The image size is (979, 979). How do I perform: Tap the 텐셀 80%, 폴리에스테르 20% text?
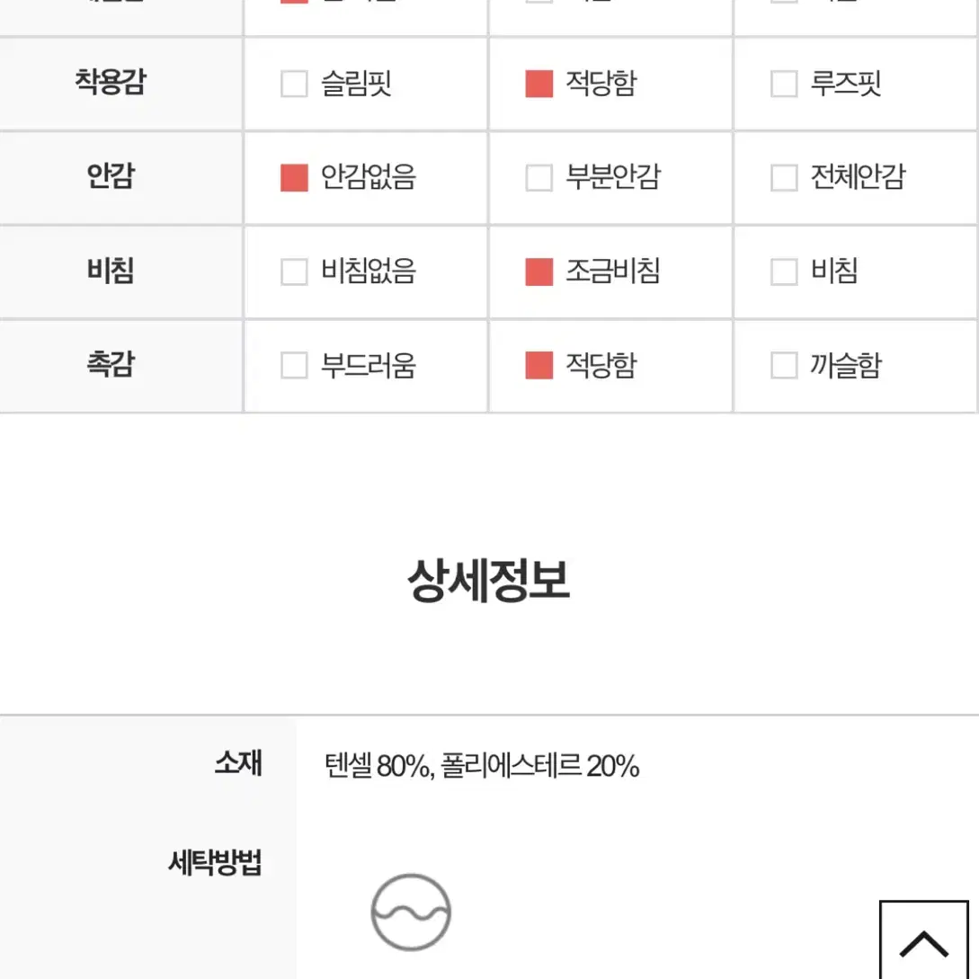click(x=481, y=765)
